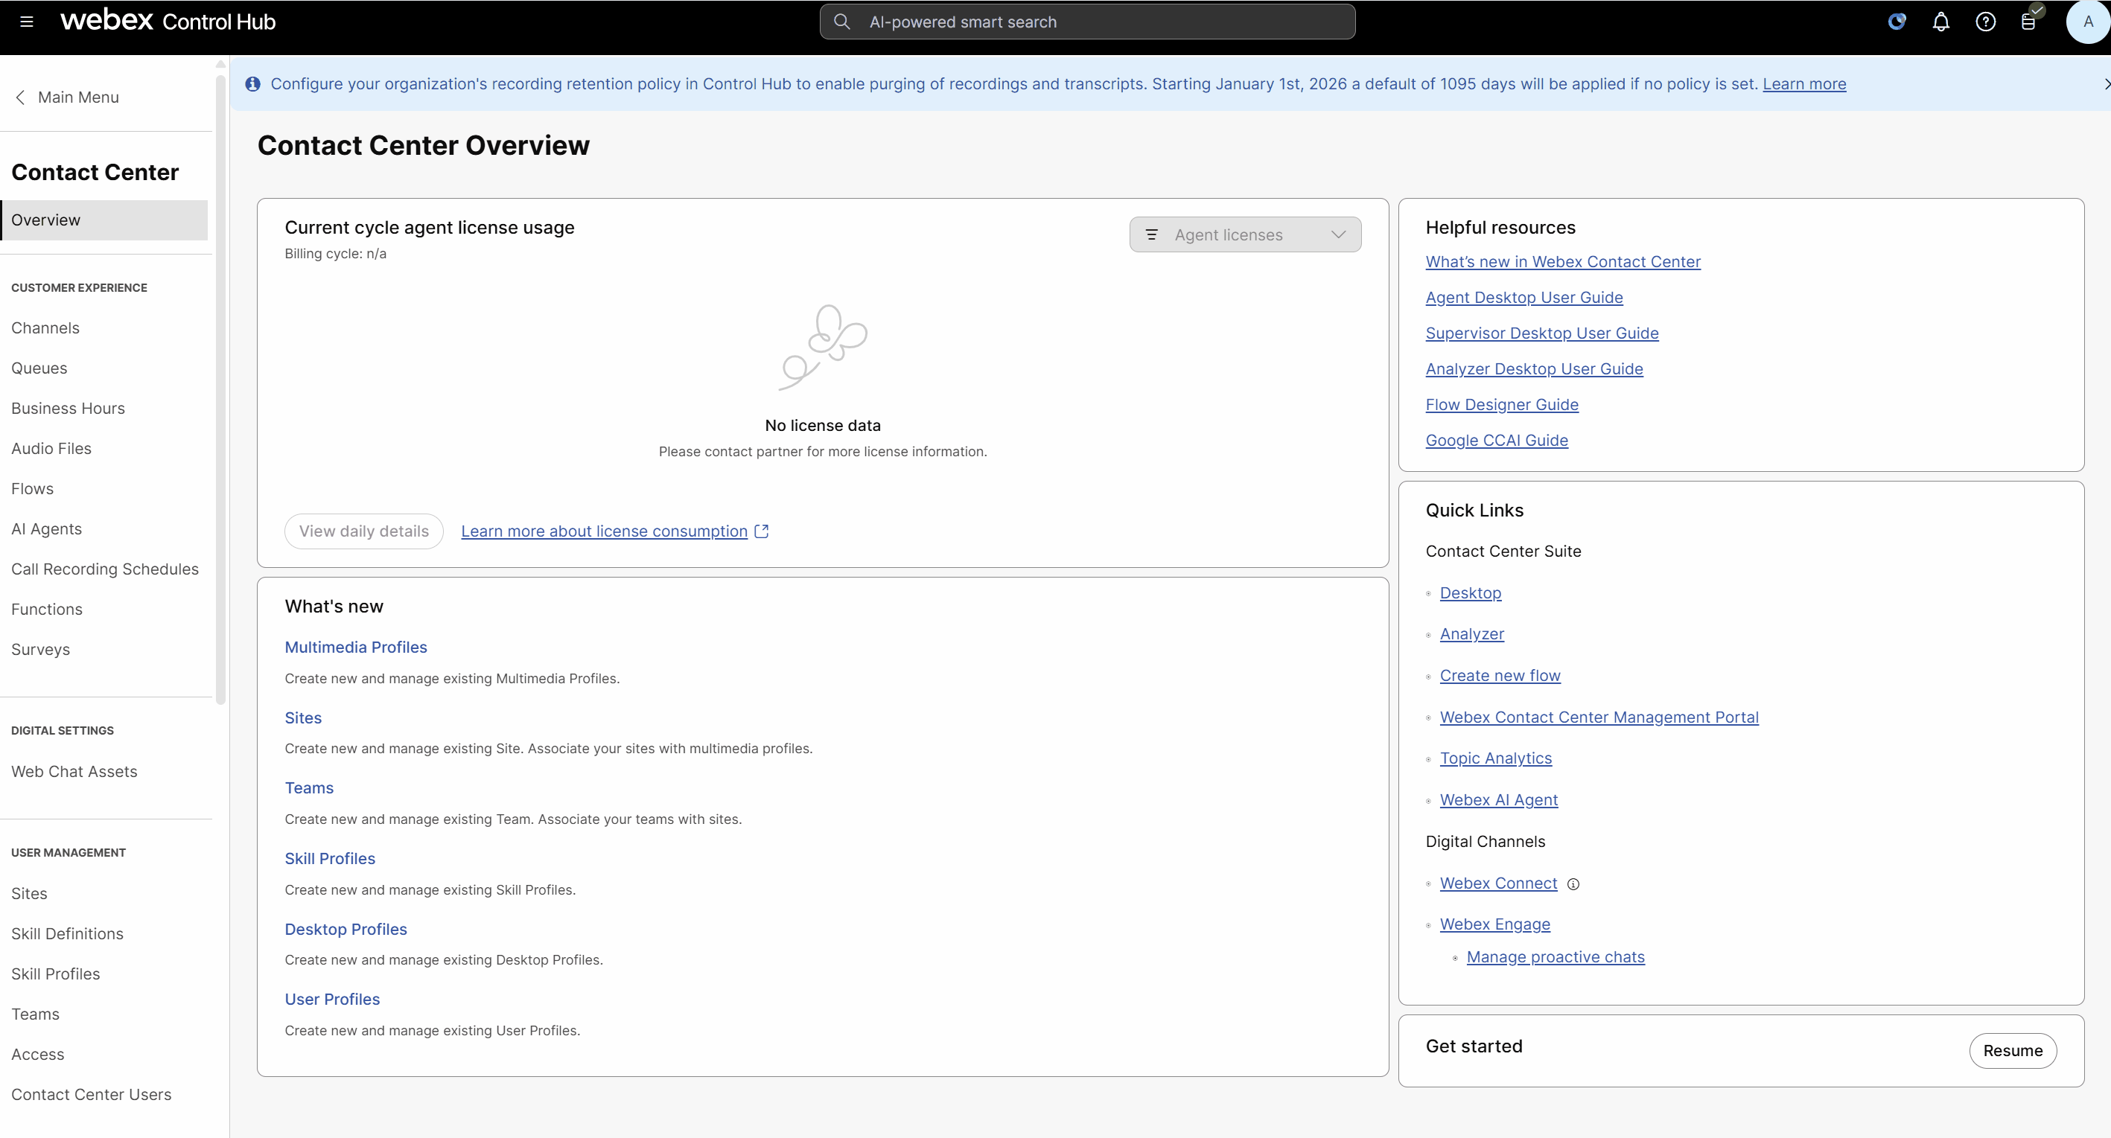Screen dimensions: 2111x1138
Task: Open Audio Files in the sidebar
Action: click(x=51, y=448)
